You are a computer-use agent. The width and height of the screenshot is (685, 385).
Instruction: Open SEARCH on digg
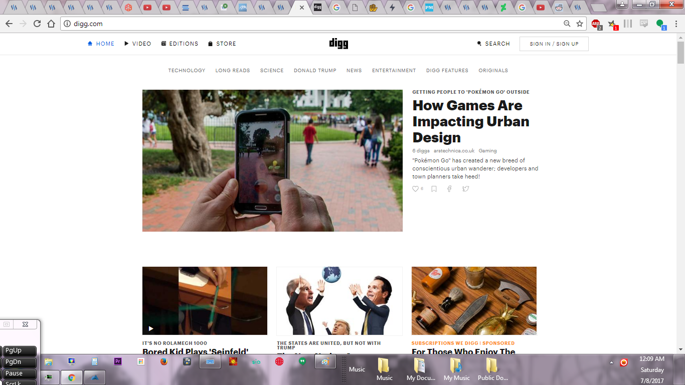click(x=493, y=44)
